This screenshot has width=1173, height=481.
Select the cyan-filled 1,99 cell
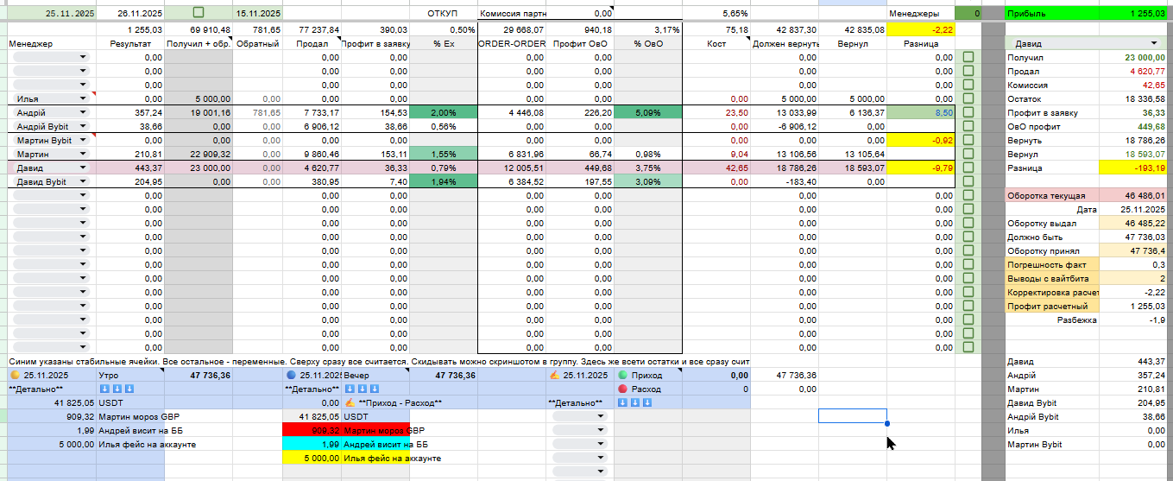pos(312,444)
